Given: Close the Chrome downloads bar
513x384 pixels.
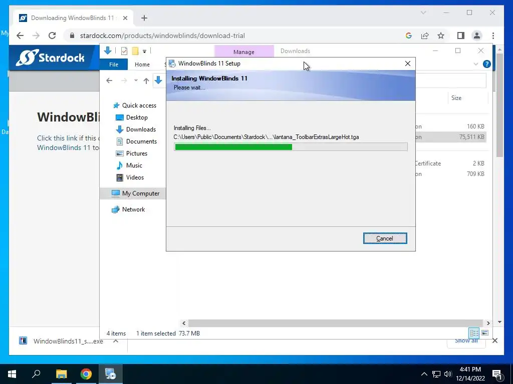Looking at the screenshot, I should pyautogui.click(x=494, y=341).
